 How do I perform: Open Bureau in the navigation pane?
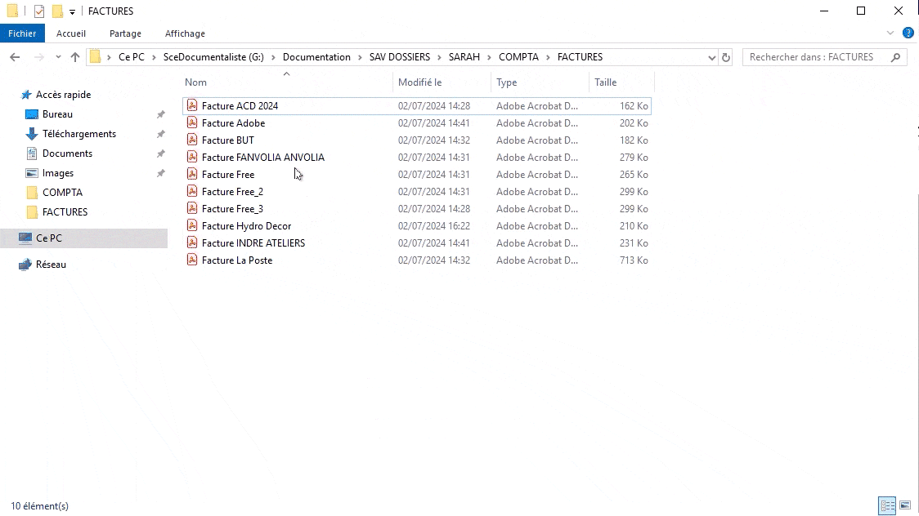[x=57, y=114]
